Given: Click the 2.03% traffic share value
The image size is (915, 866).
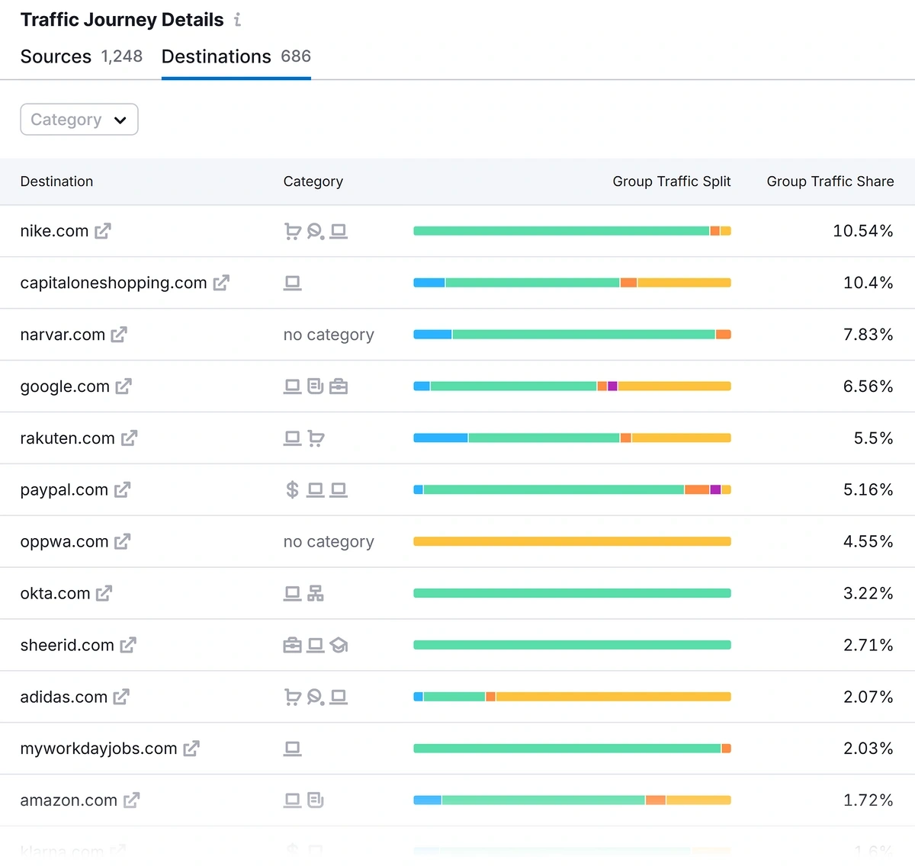Looking at the screenshot, I should pos(868,749).
